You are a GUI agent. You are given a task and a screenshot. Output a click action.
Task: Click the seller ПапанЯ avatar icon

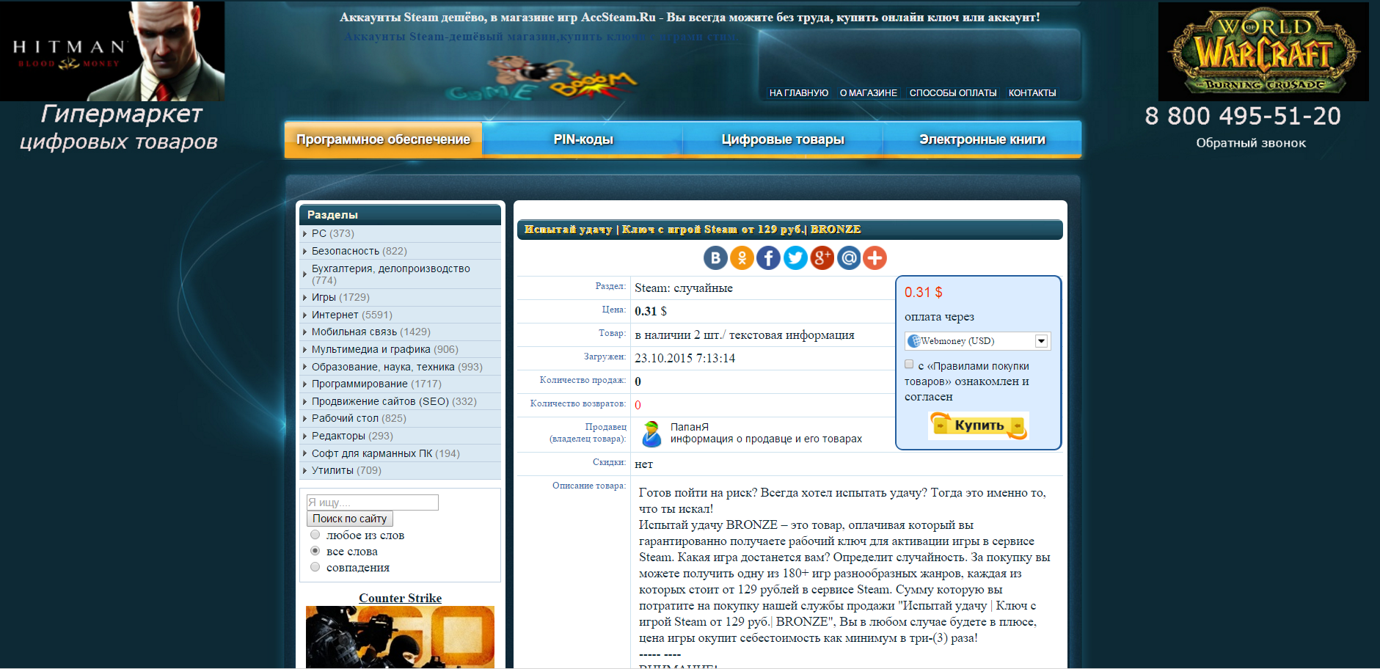651,434
